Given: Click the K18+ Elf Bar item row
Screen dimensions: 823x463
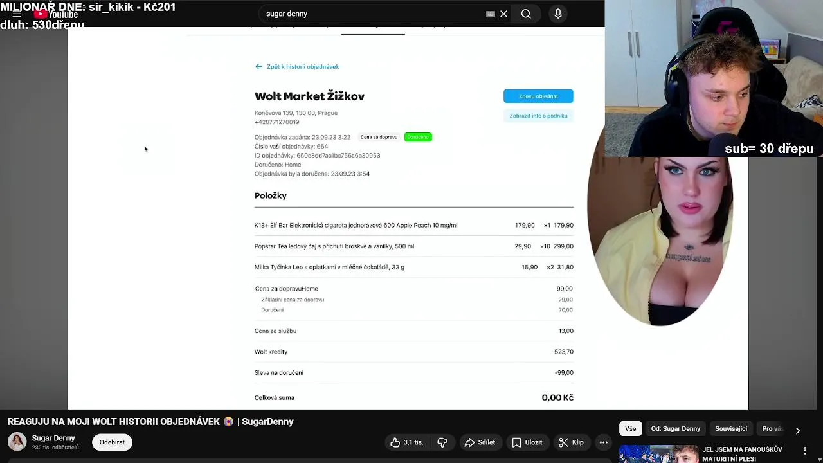Looking at the screenshot, I should pyautogui.click(x=414, y=225).
